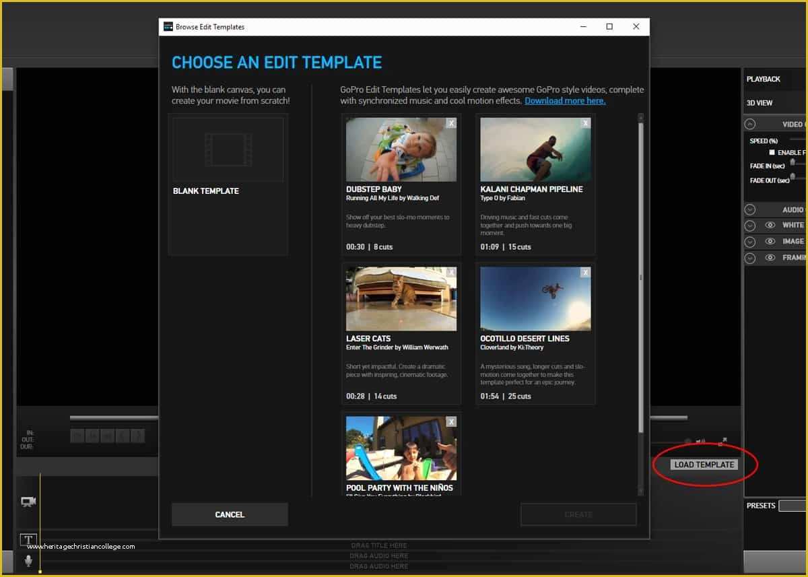
Task: Click the template list vertical scrollbar
Action: tap(640, 276)
